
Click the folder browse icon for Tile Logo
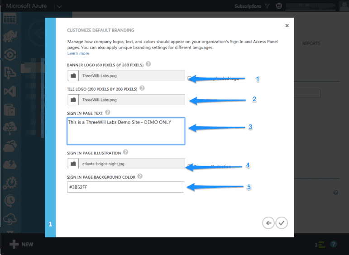[73, 100]
